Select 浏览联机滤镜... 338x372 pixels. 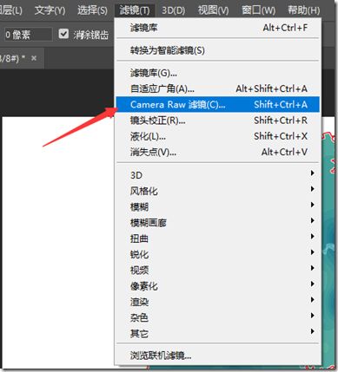218,356
